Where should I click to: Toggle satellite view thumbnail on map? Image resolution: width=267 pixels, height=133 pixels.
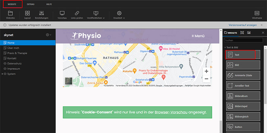pos(68,81)
